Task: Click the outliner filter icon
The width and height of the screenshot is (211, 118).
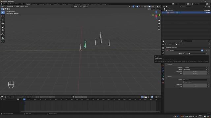Action: [206, 6]
